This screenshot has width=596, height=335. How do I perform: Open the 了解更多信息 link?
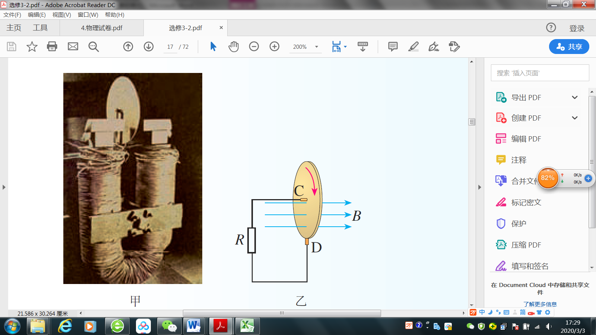[x=540, y=304]
